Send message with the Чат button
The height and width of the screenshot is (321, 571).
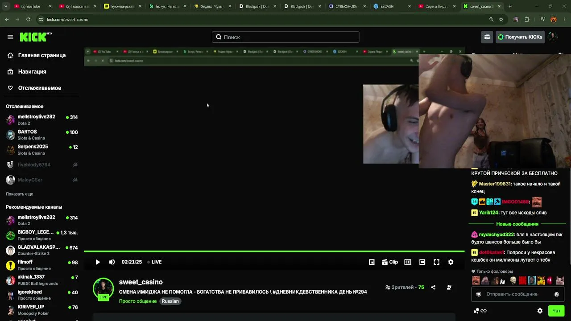[x=556, y=311]
